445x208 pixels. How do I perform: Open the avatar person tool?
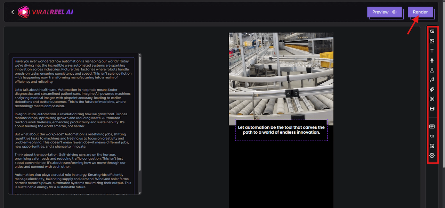pos(432,70)
